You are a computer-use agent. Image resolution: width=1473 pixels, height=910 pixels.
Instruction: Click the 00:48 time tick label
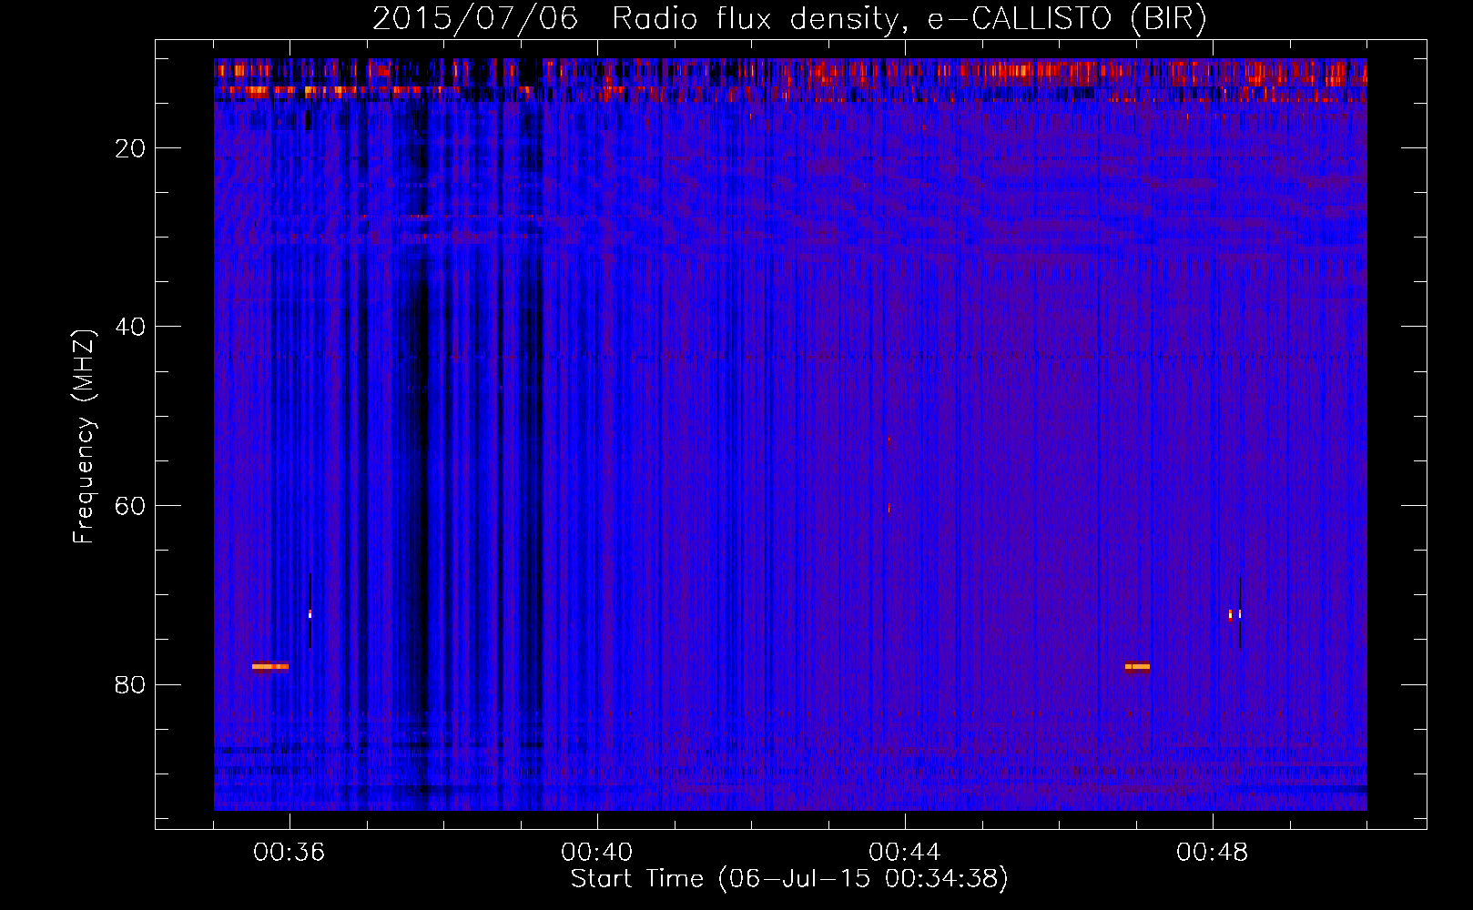(1213, 853)
